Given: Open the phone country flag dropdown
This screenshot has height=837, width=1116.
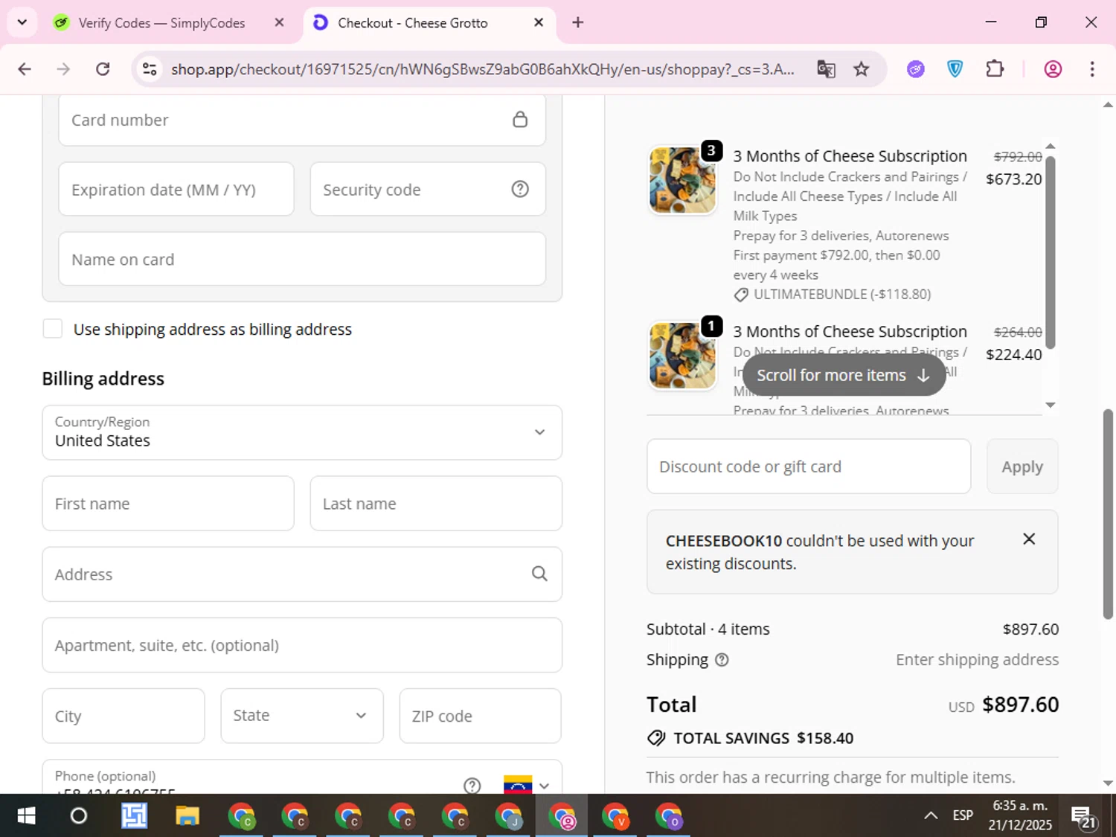Looking at the screenshot, I should pyautogui.click(x=527, y=785).
